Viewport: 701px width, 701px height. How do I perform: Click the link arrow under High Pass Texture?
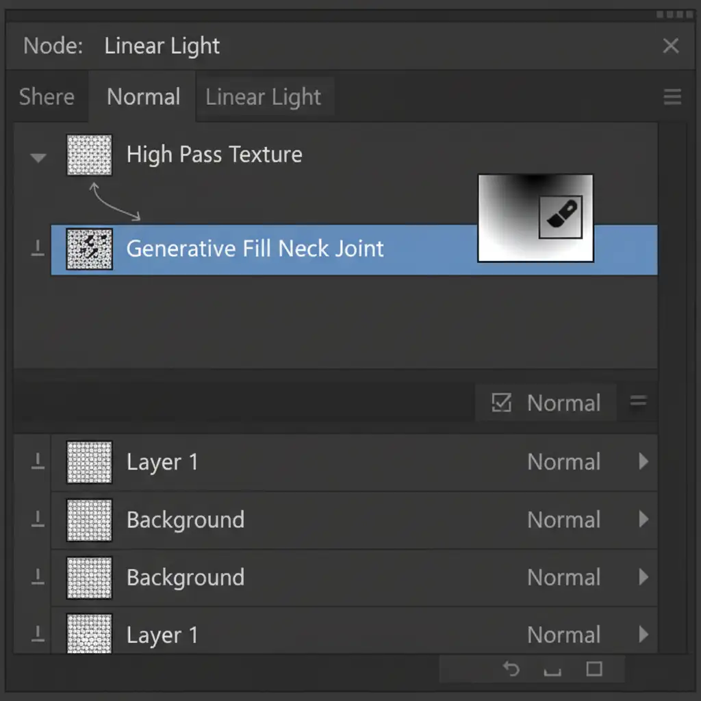point(114,202)
